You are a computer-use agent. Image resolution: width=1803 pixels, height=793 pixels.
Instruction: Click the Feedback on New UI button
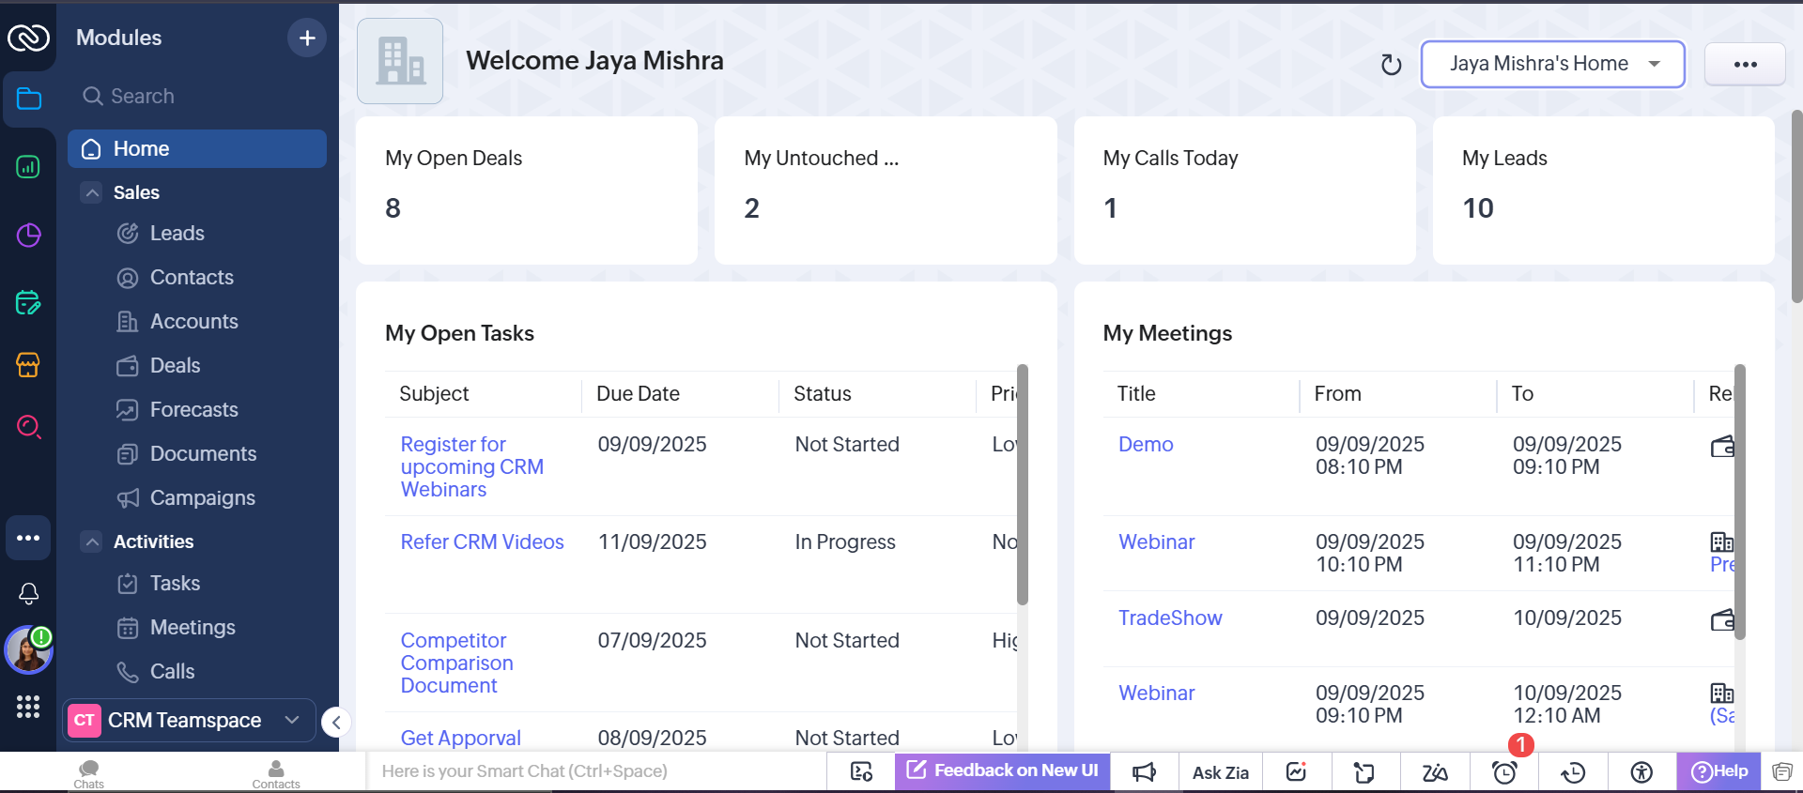tap(1002, 770)
